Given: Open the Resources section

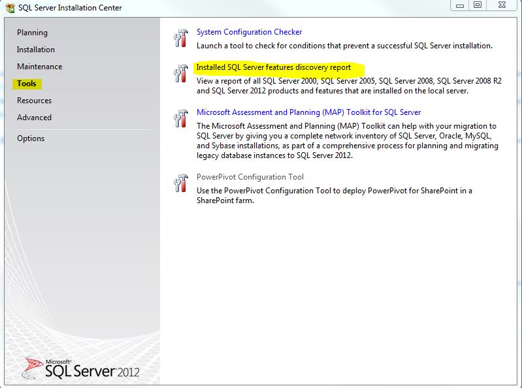Looking at the screenshot, I should click(x=34, y=101).
